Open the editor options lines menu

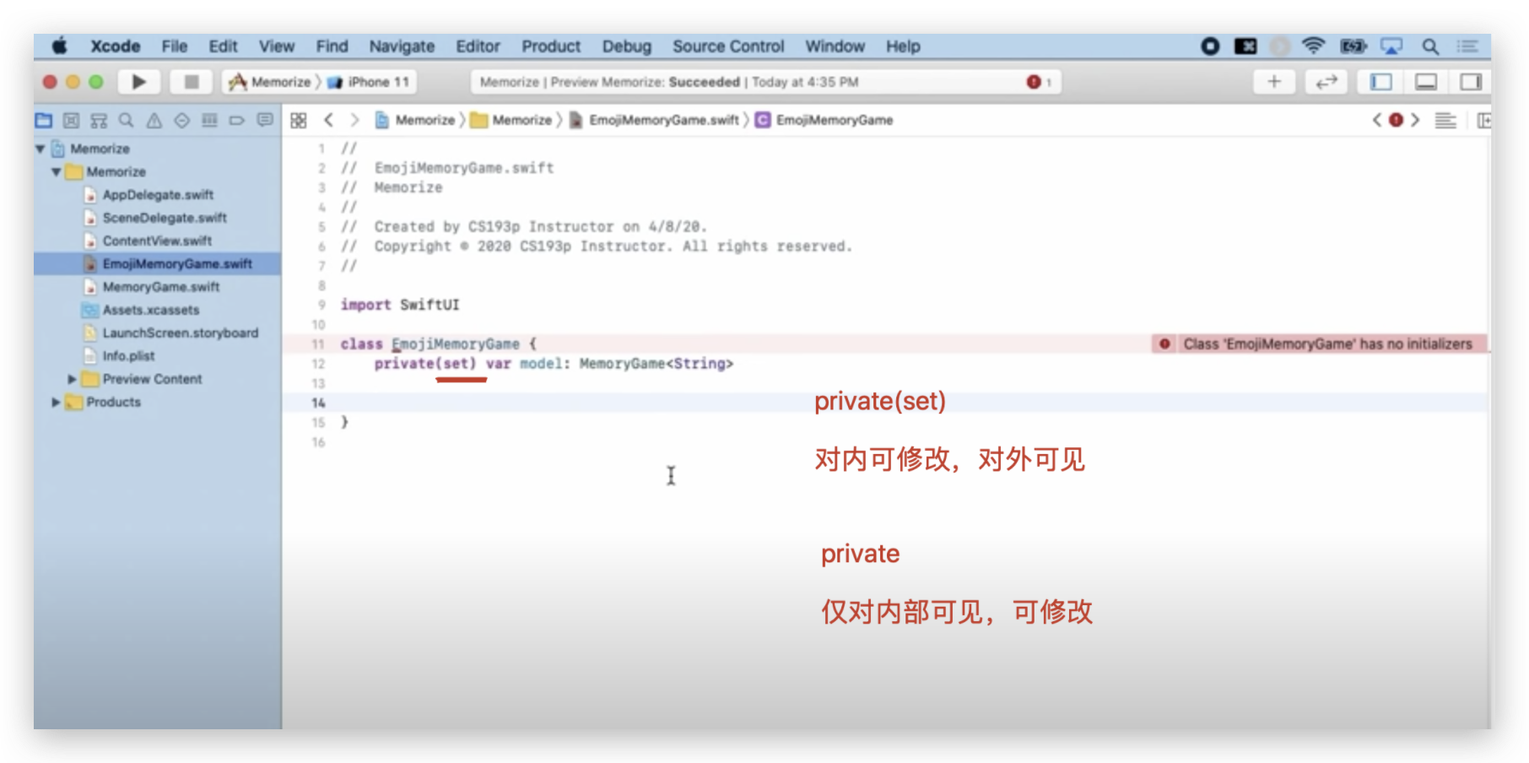tap(1445, 121)
